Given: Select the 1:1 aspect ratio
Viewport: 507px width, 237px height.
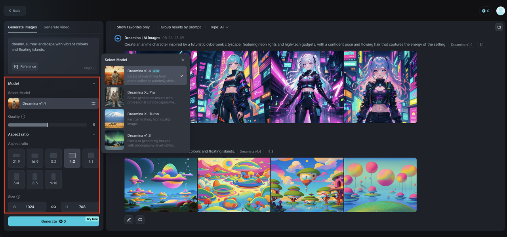Looking at the screenshot, I should tap(91, 158).
